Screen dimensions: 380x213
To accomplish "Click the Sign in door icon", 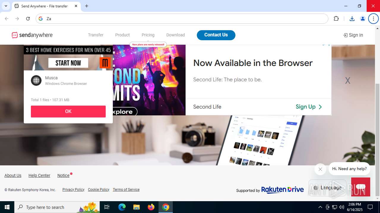I will point(345,35).
